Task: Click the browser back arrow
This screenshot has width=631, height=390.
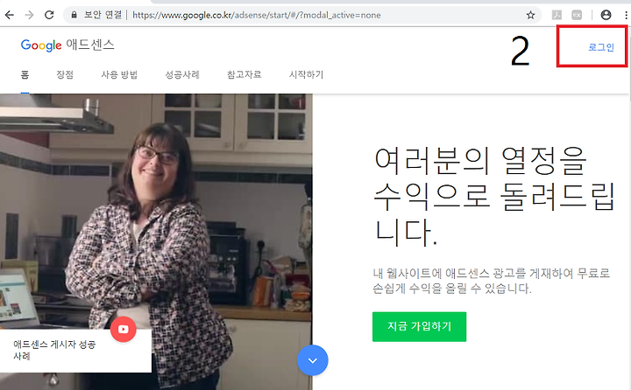Action: [10, 15]
